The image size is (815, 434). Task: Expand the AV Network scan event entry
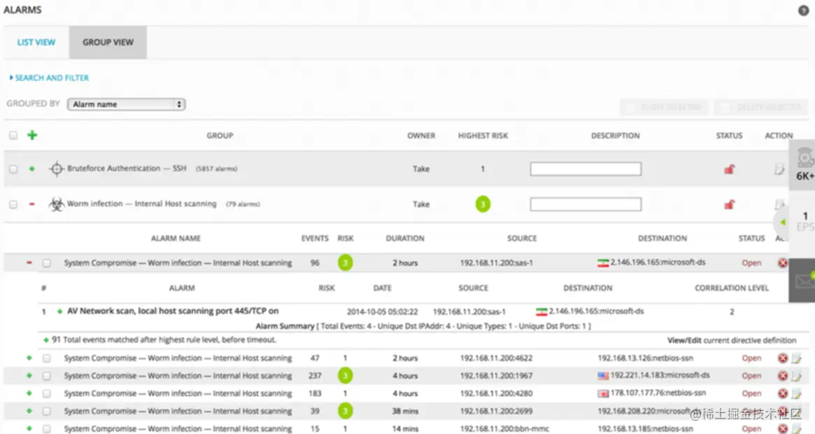[x=59, y=312]
